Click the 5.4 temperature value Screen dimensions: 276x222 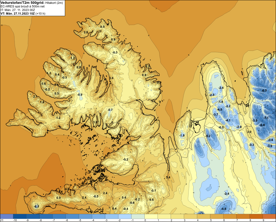[x=168, y=177]
